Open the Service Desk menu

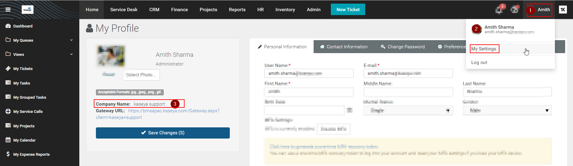click(x=124, y=10)
